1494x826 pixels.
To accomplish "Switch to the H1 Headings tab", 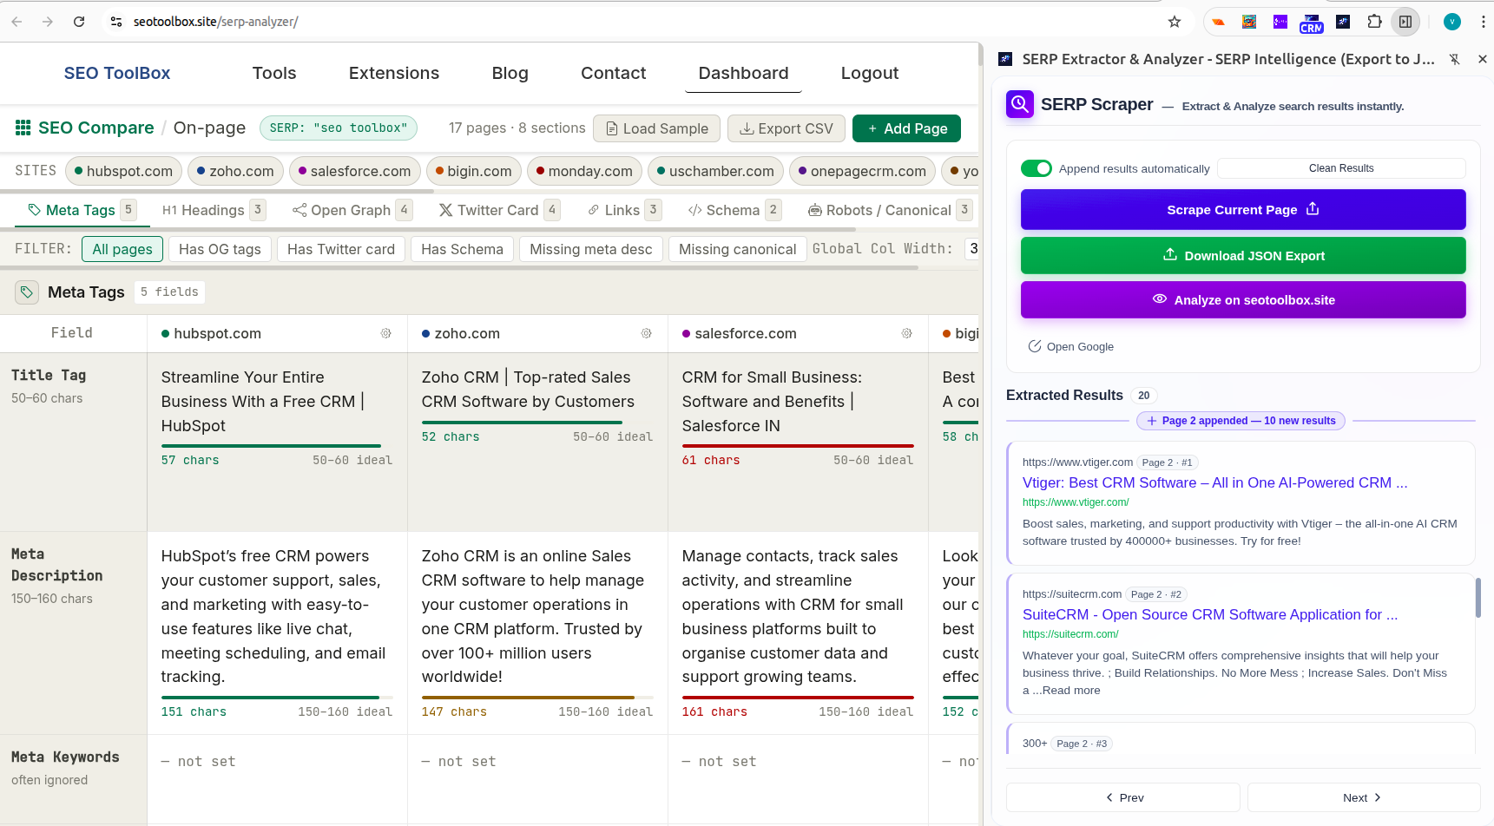I will coord(204,210).
